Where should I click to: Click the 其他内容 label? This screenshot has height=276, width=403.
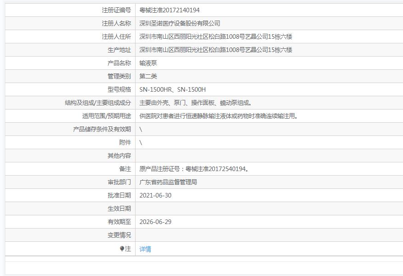[119, 156]
